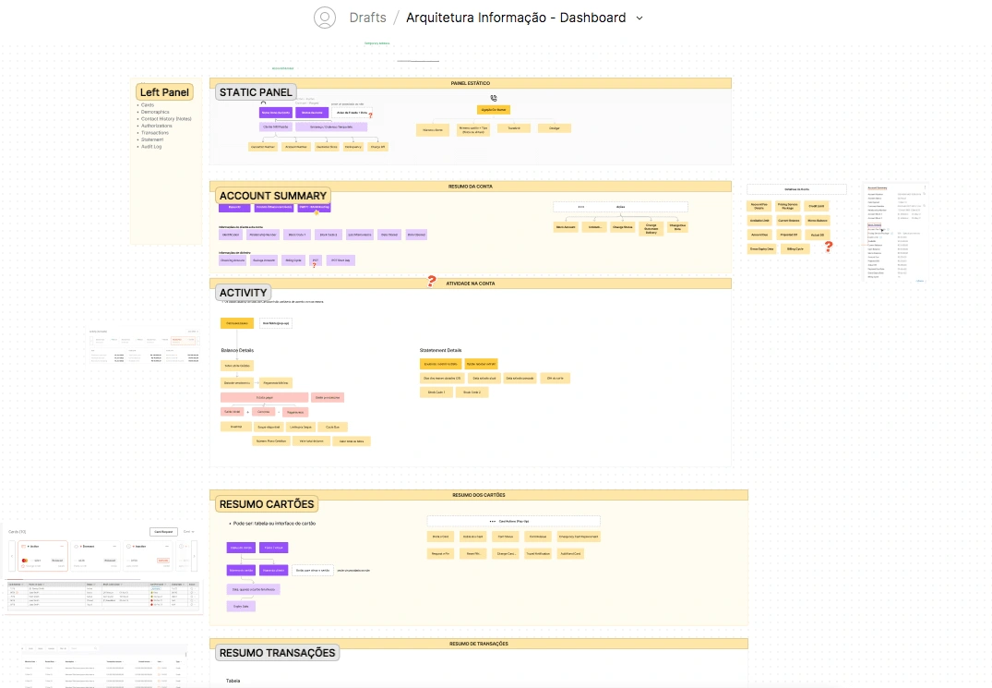The height and width of the screenshot is (688, 992).
Task: Click the Left Panel sticky note title
Action: coord(165,92)
